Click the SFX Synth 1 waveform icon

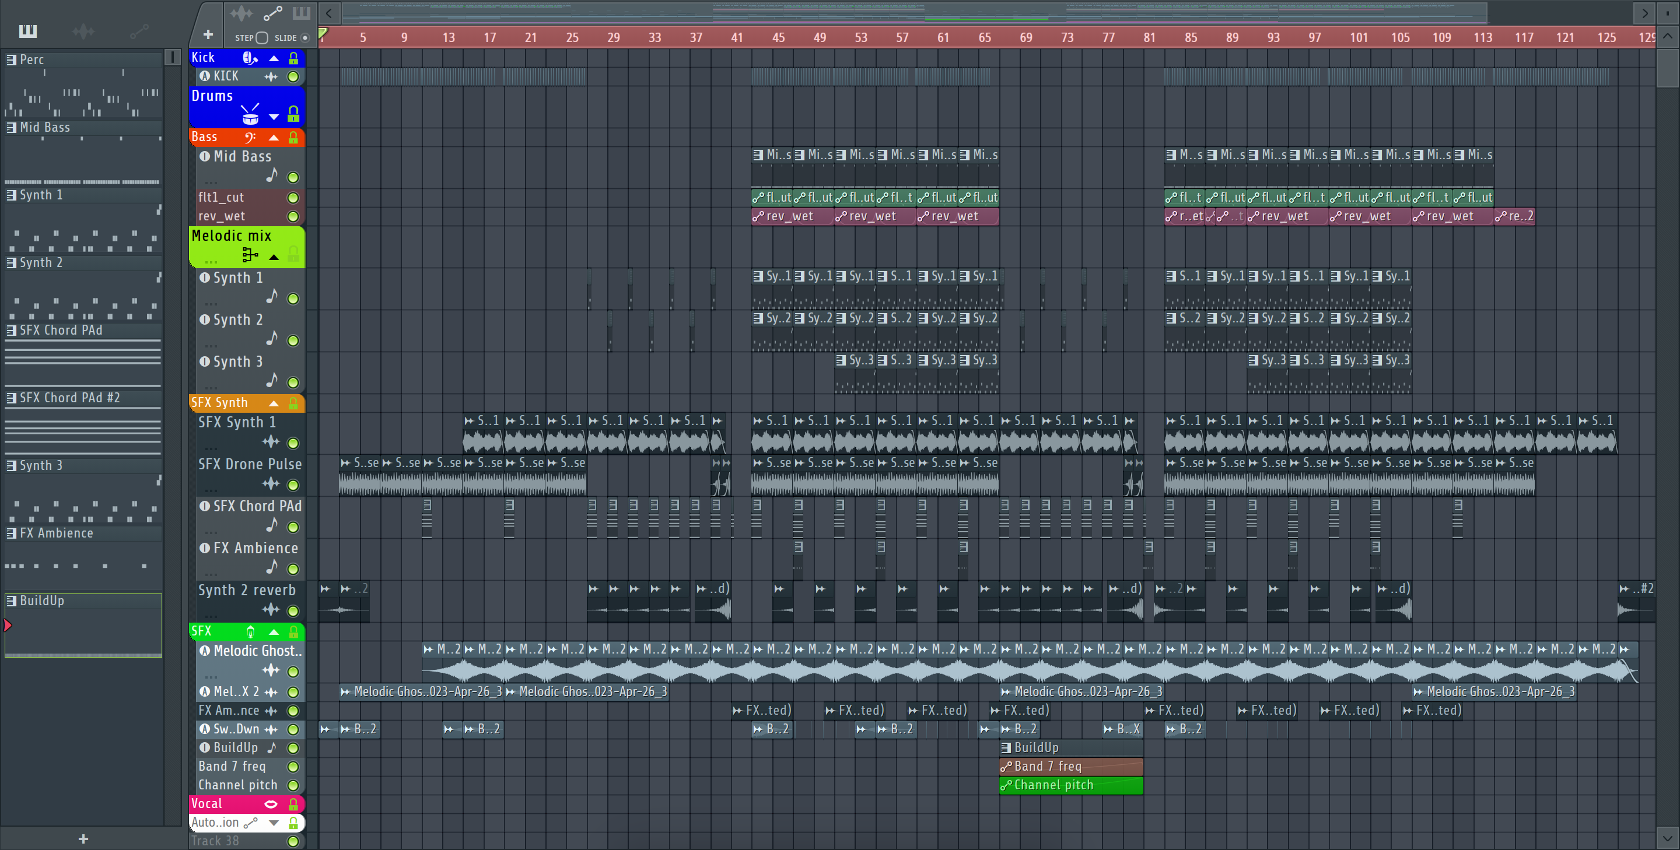(271, 442)
